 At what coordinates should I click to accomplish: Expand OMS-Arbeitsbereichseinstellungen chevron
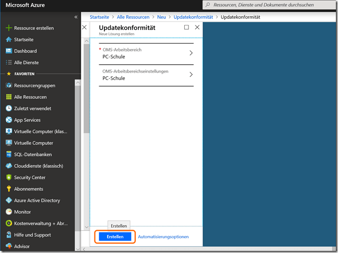point(191,75)
